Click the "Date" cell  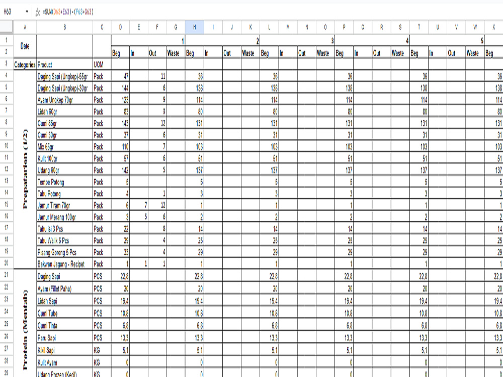25,46
